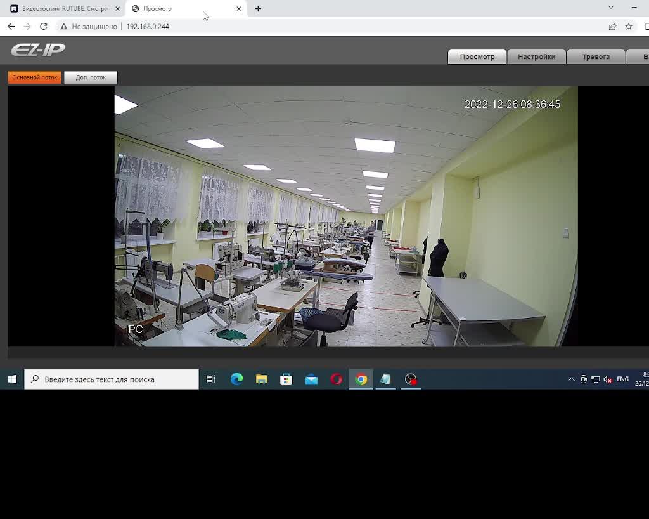649x519 pixels.
Task: Select Основной поток stream
Action: [34, 77]
